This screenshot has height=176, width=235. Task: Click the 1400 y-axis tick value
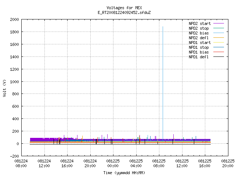[x=14, y=57]
